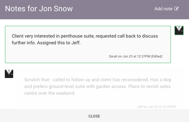Select the green-bordered avatar beside Sarah's note
This screenshot has width=189, height=122.
179,30
